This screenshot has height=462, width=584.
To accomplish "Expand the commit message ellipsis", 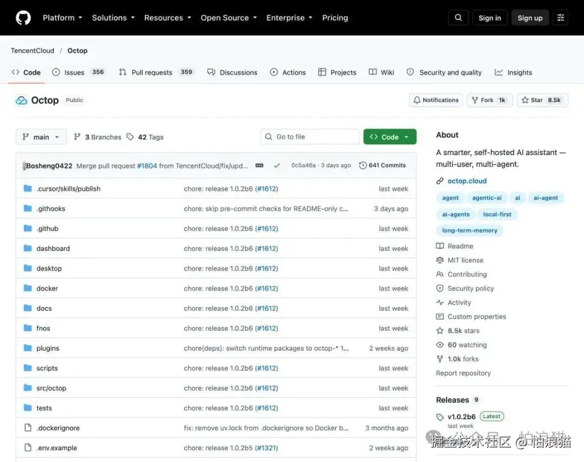I will (259, 165).
